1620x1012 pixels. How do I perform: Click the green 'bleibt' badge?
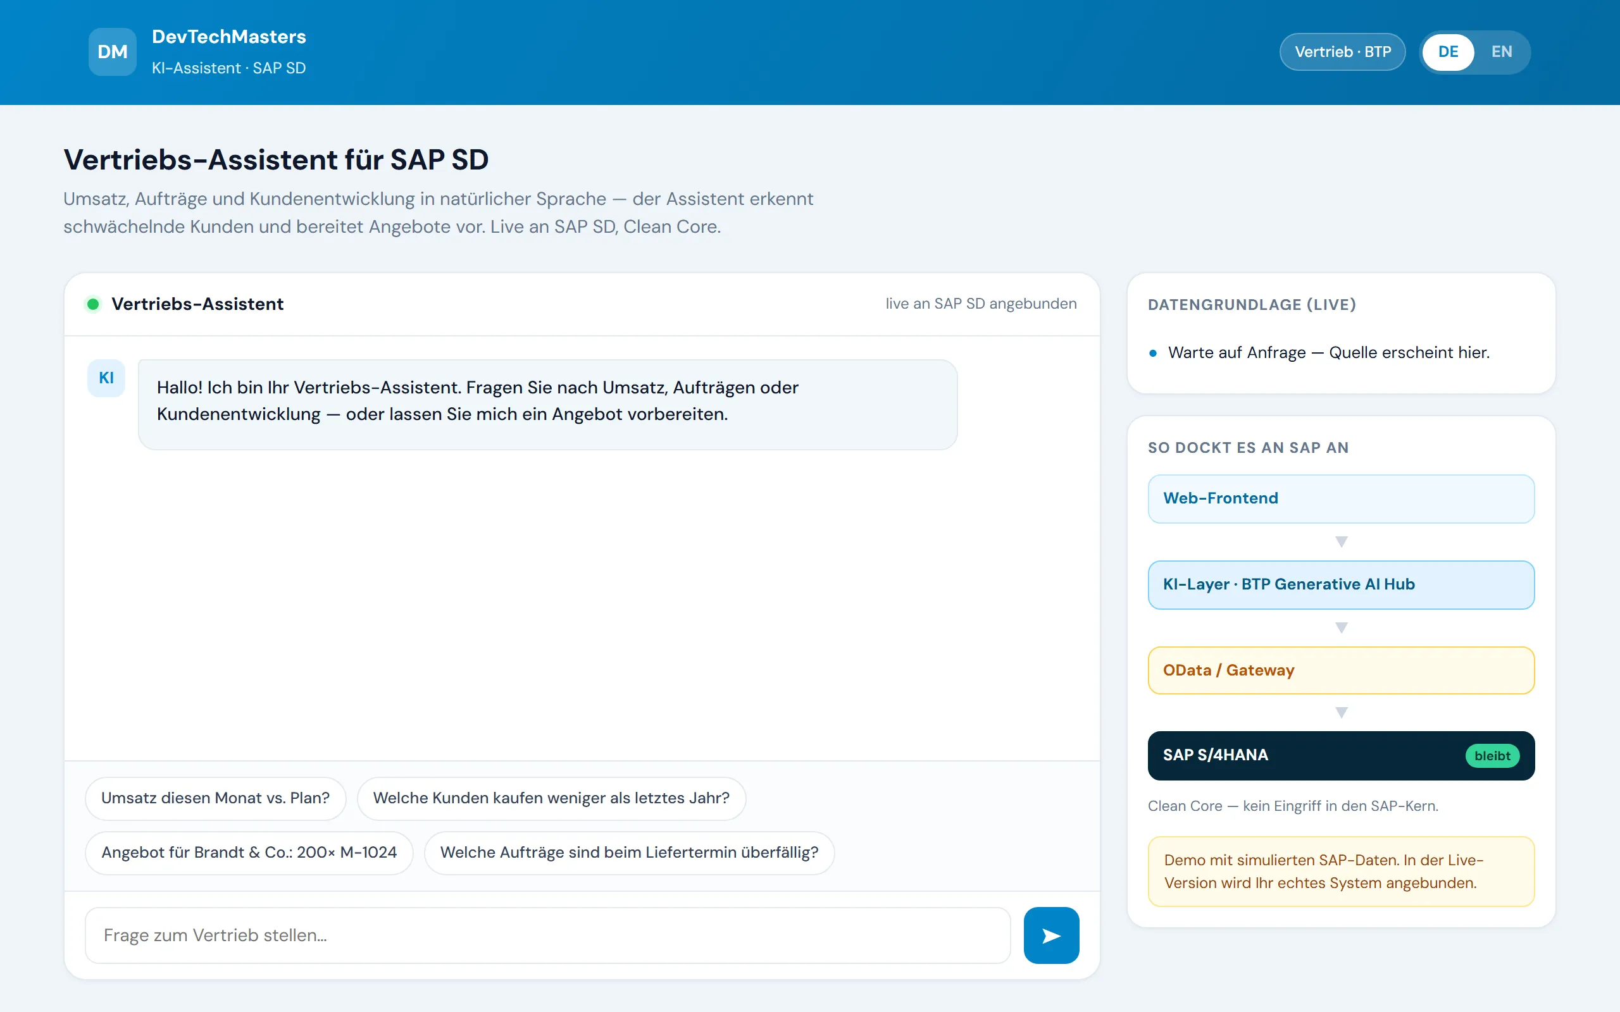[1492, 756]
